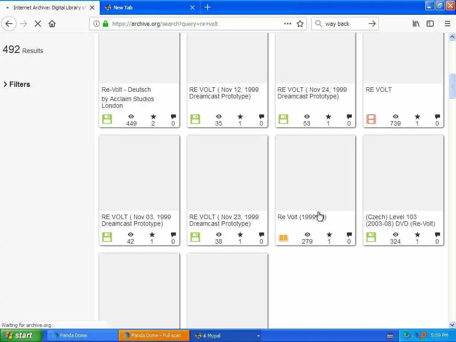Toggle the sidebar view icon

click(430, 24)
